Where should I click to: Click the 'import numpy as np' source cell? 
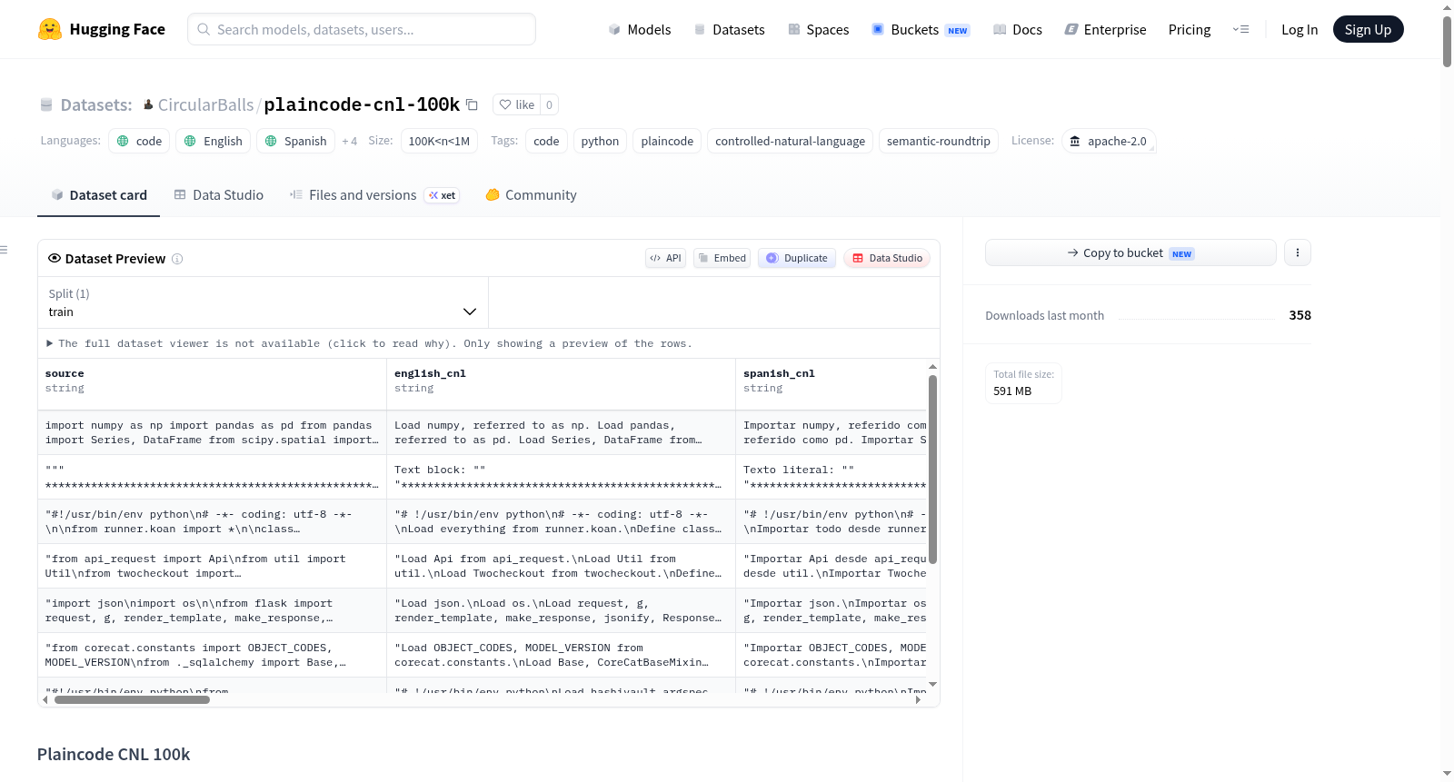[213, 432]
